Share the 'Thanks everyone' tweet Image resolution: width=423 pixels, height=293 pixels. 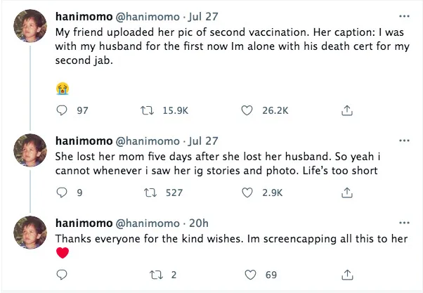[346, 275]
